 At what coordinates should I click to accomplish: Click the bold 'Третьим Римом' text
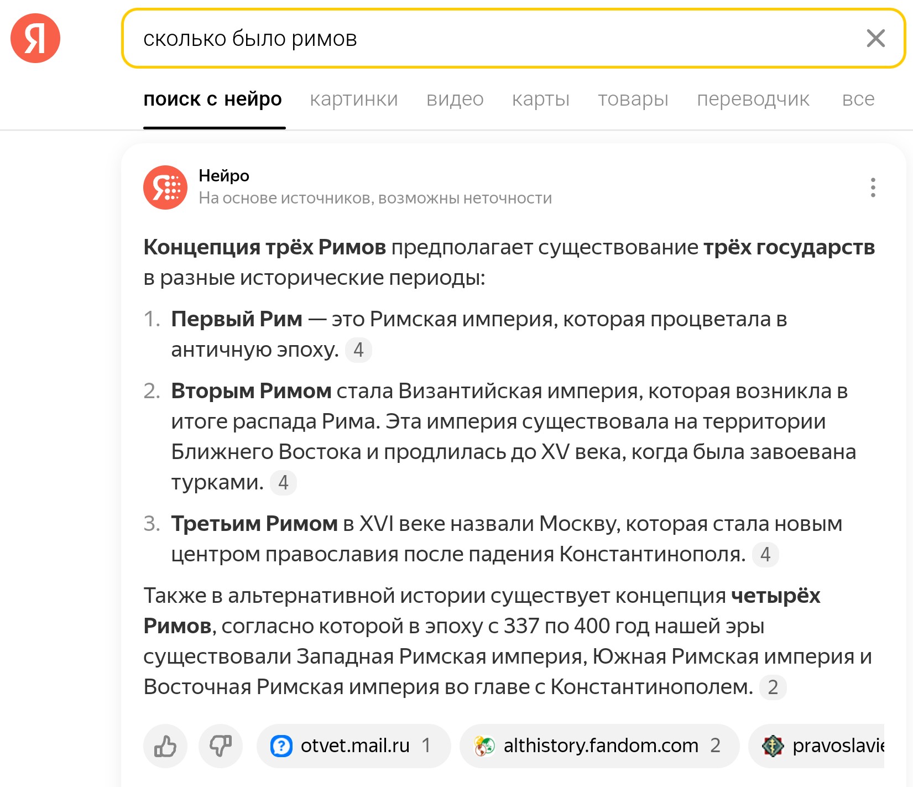[x=254, y=524]
